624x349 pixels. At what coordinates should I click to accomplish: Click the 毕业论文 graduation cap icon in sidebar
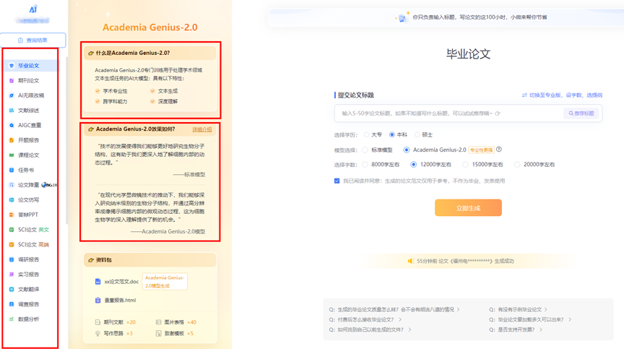[12, 66]
